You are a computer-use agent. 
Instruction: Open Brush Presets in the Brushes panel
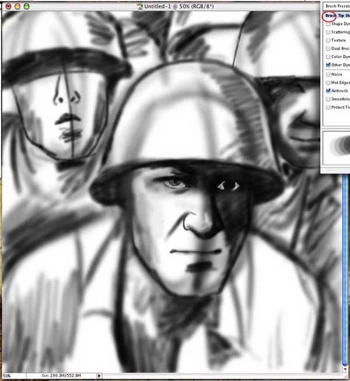[x=338, y=6]
